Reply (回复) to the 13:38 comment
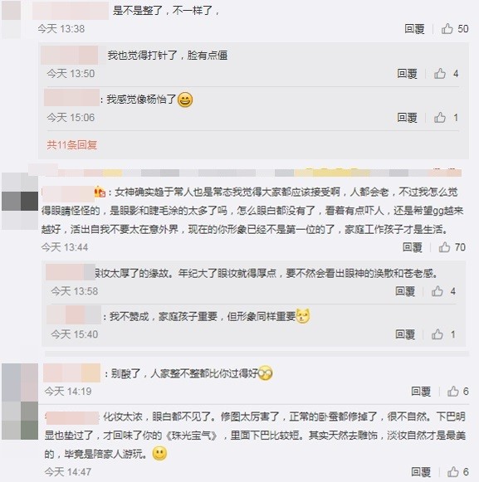This screenshot has width=479, height=482. 414,29
